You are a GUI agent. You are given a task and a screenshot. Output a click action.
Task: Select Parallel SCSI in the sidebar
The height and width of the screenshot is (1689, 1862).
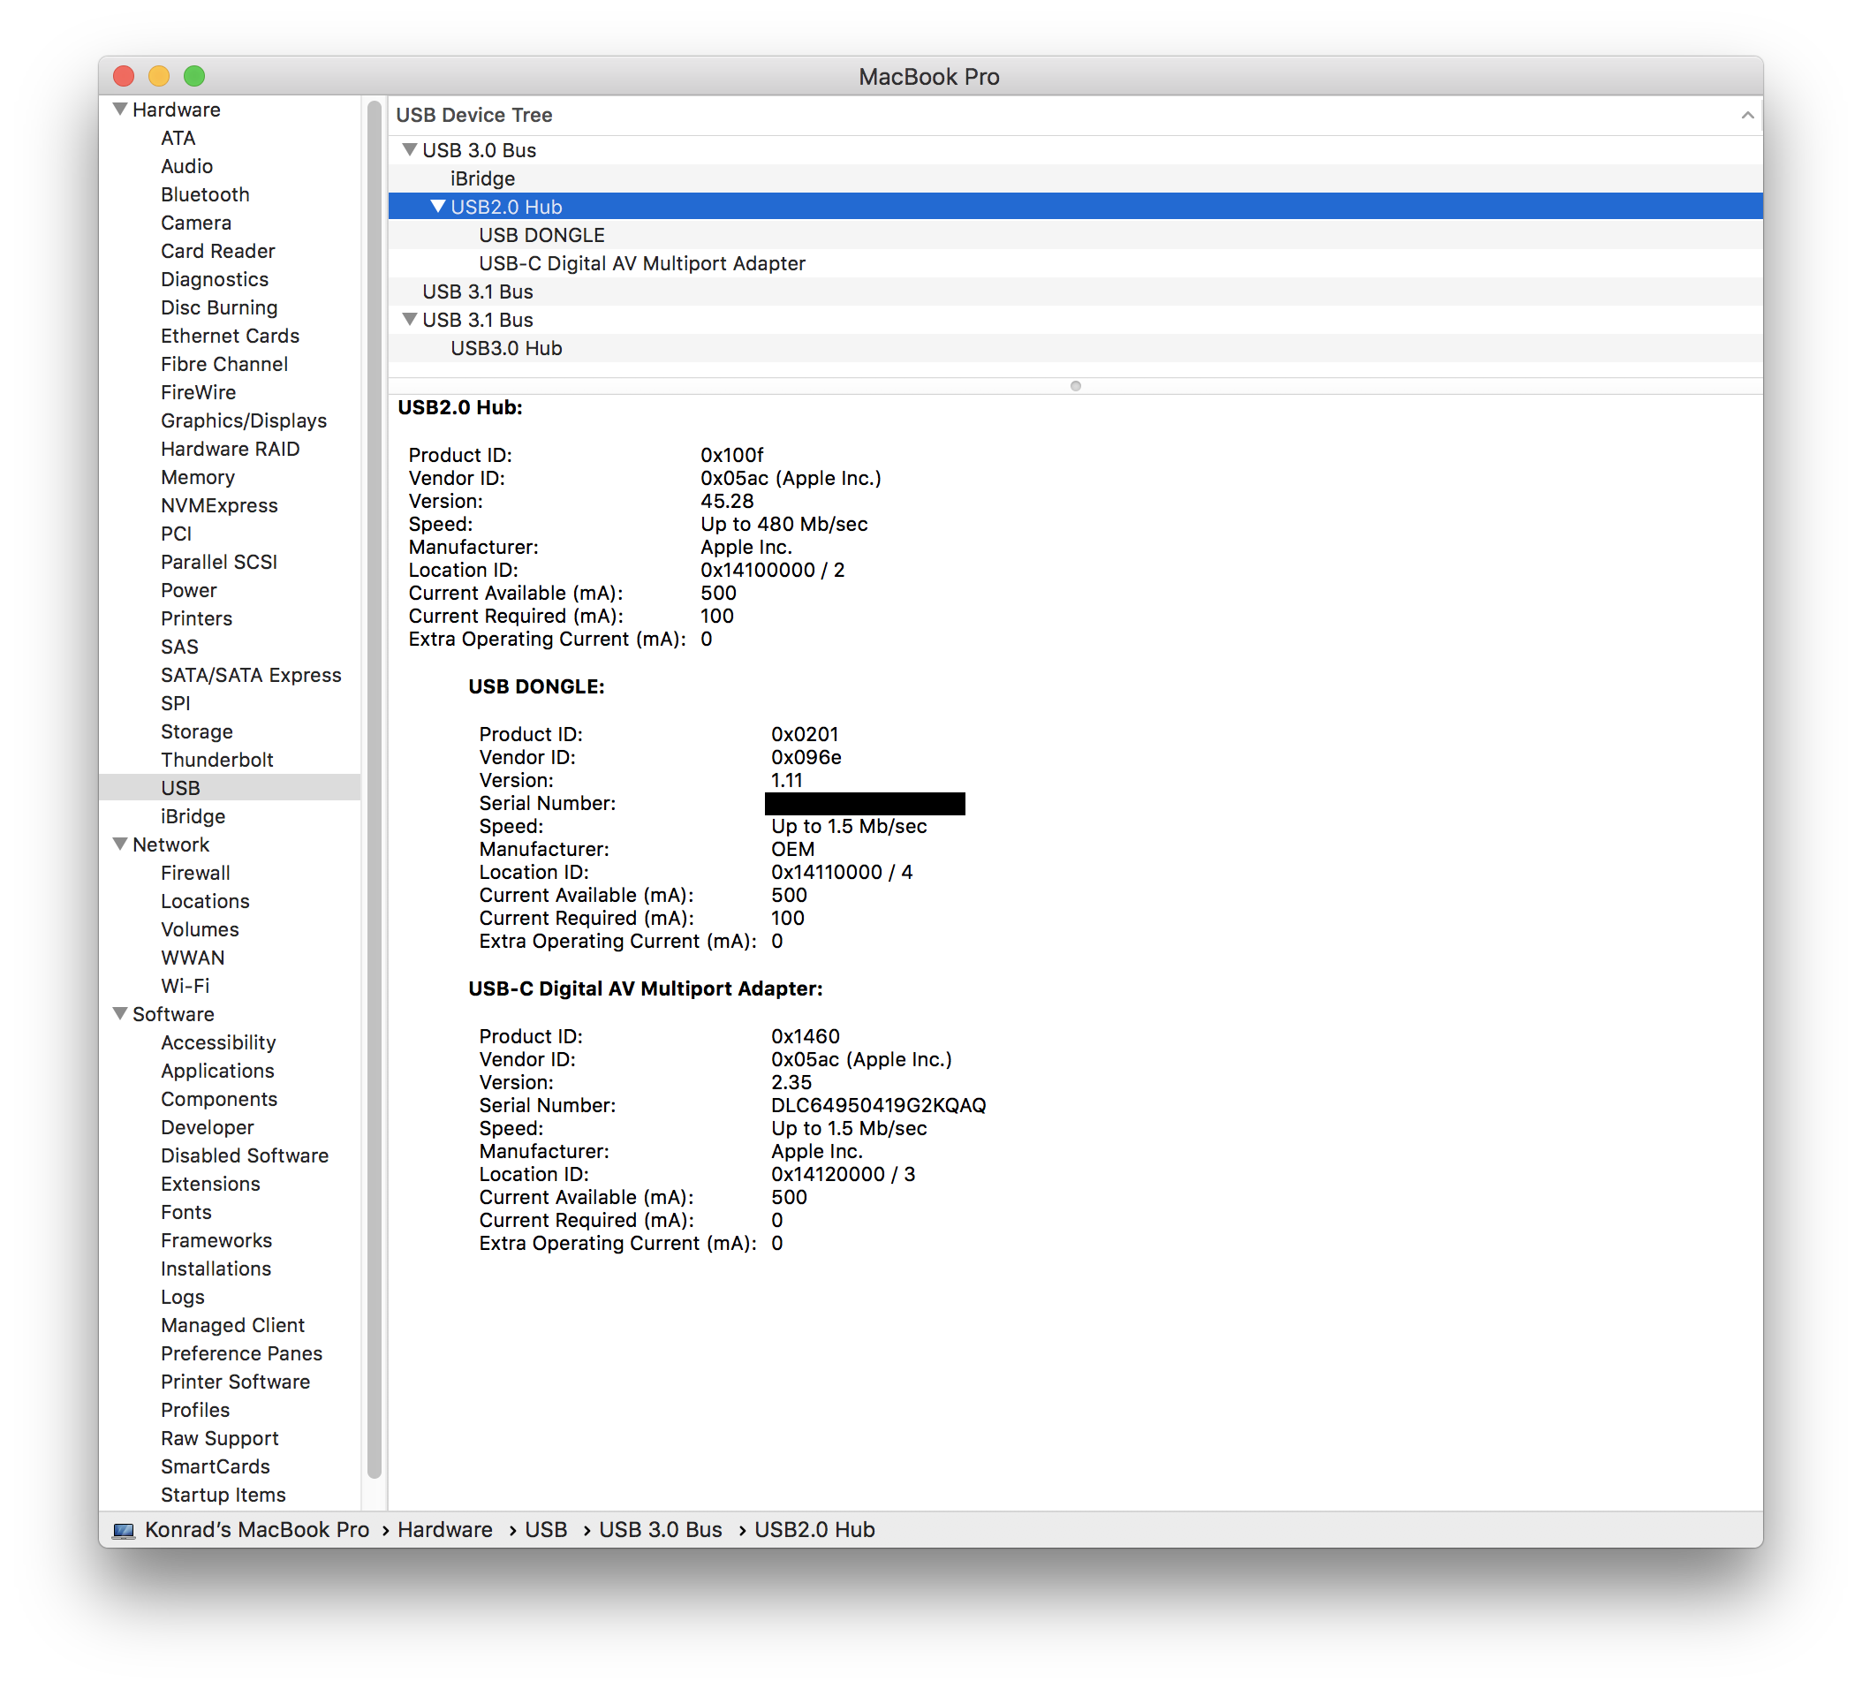point(219,563)
